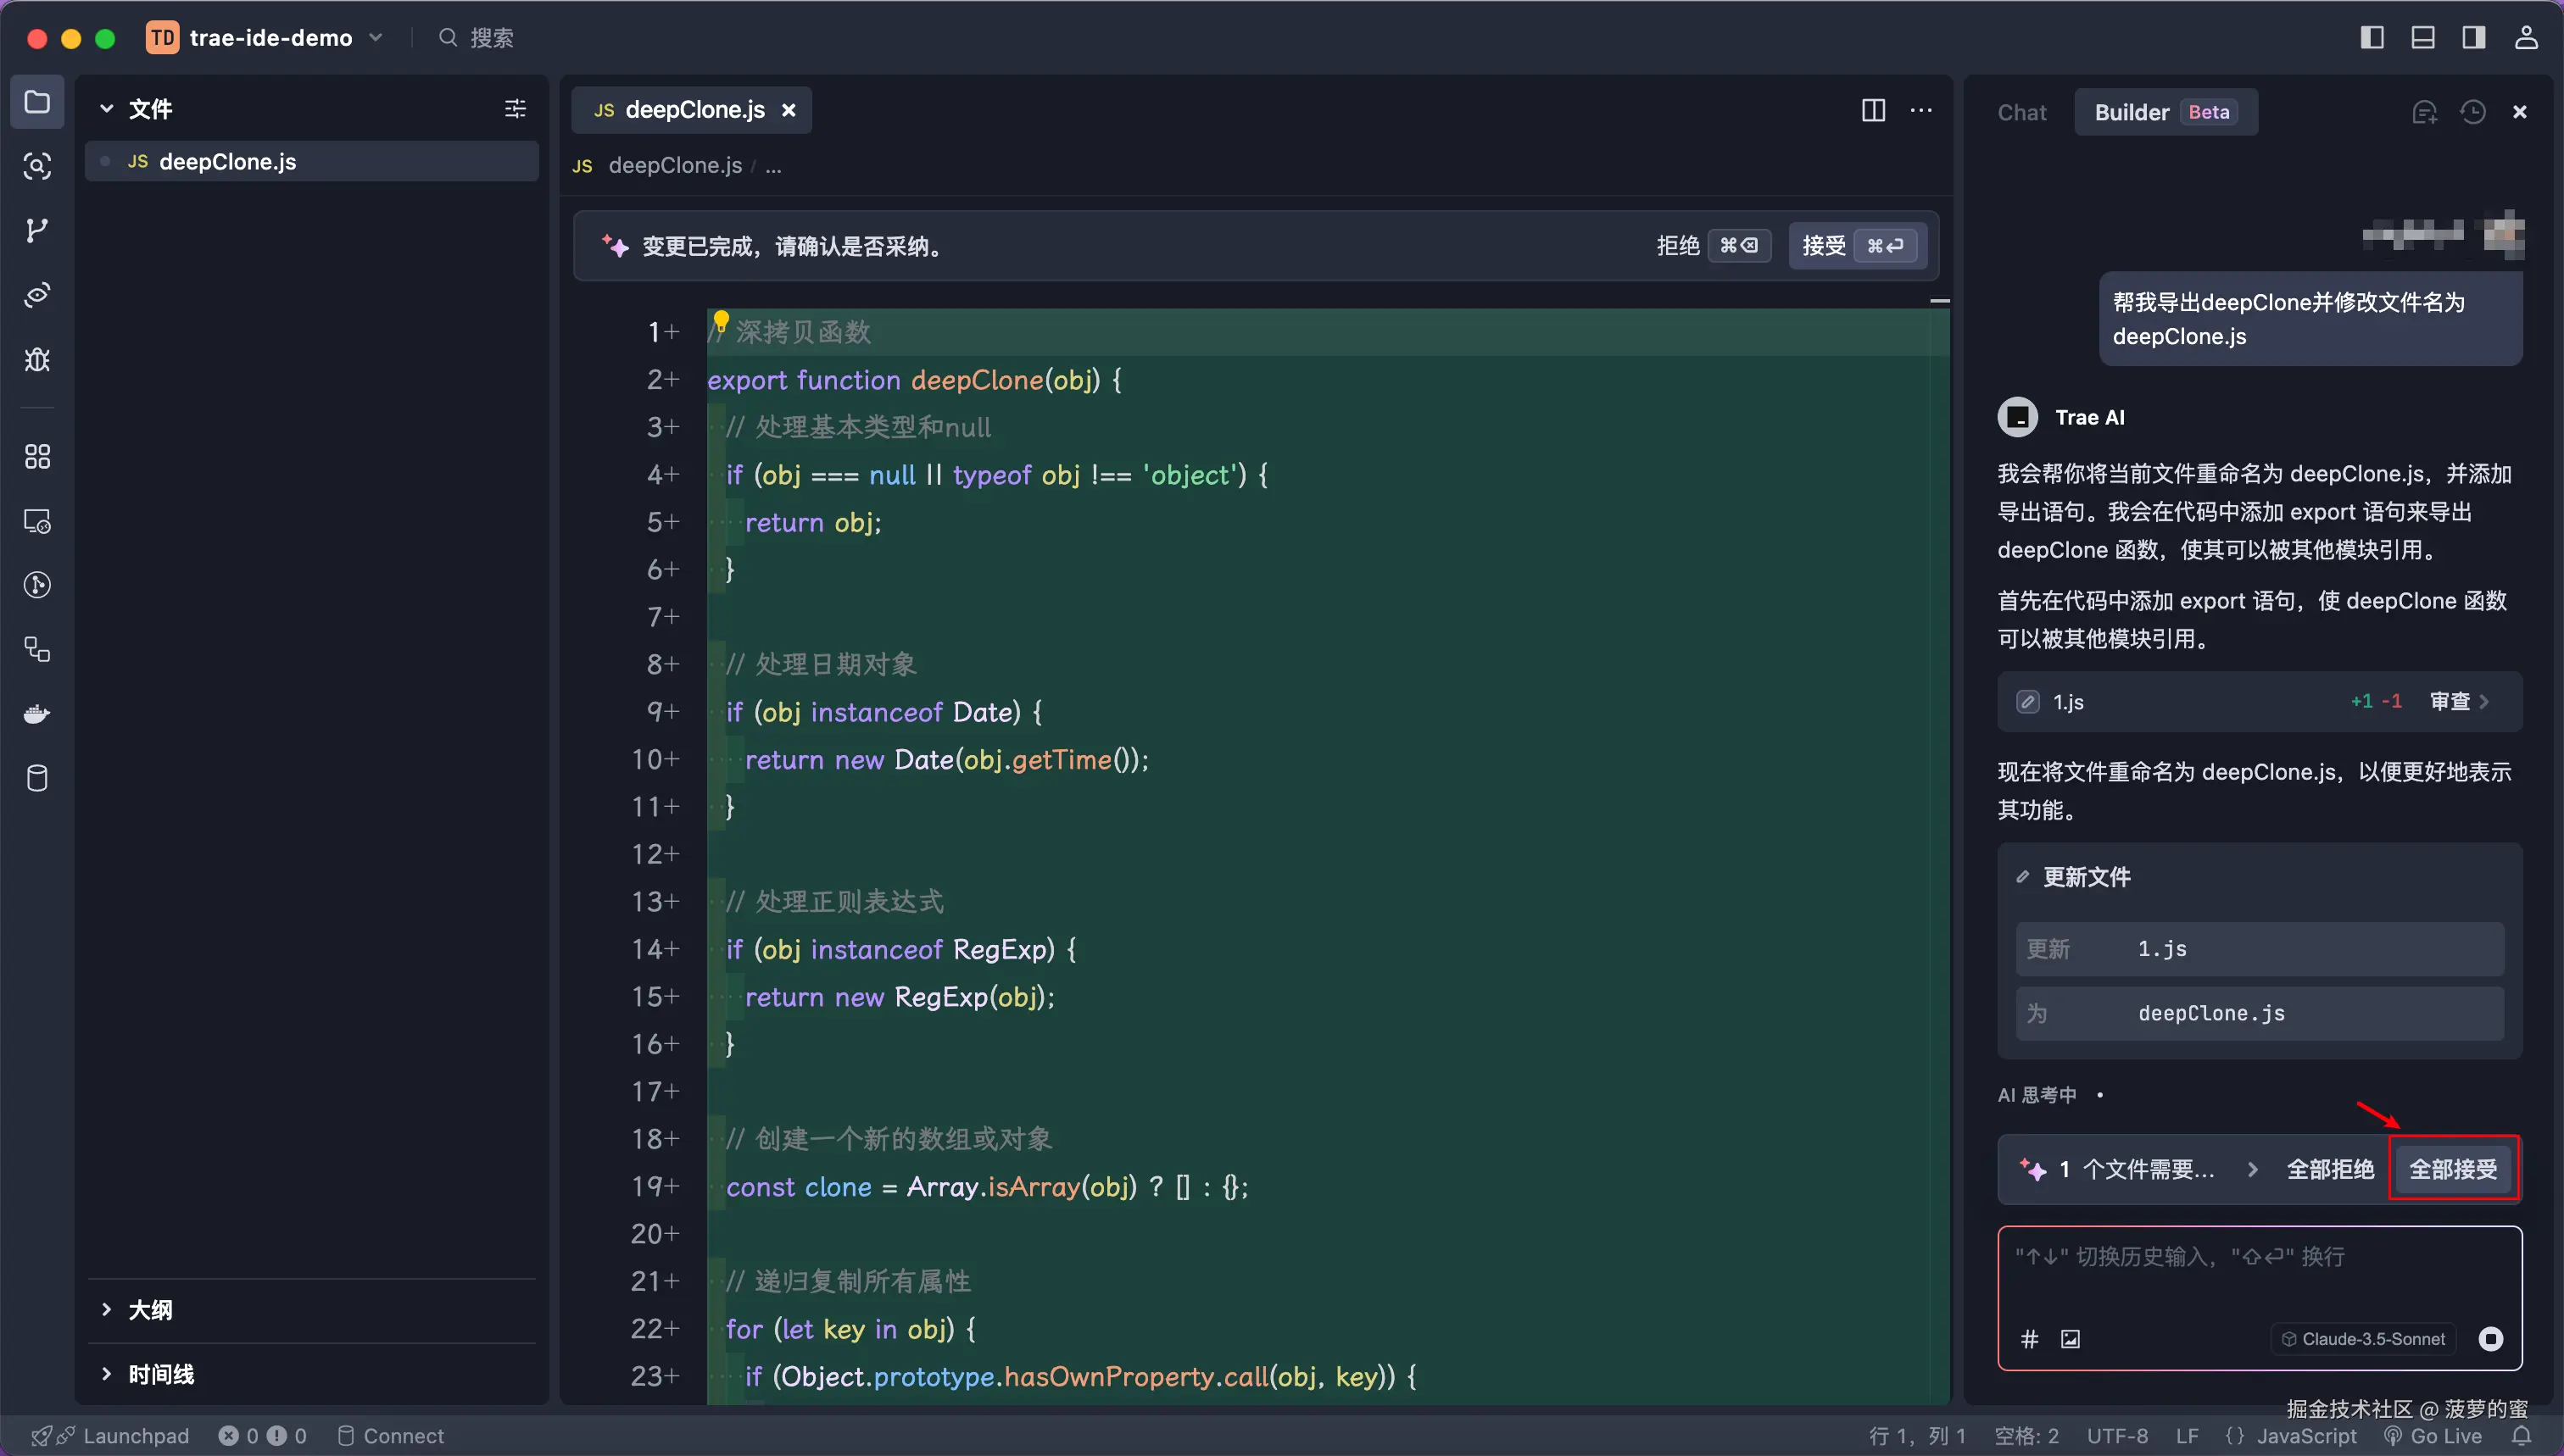Open Claude-3.5-Sonnet model selector

[x=2364, y=1339]
